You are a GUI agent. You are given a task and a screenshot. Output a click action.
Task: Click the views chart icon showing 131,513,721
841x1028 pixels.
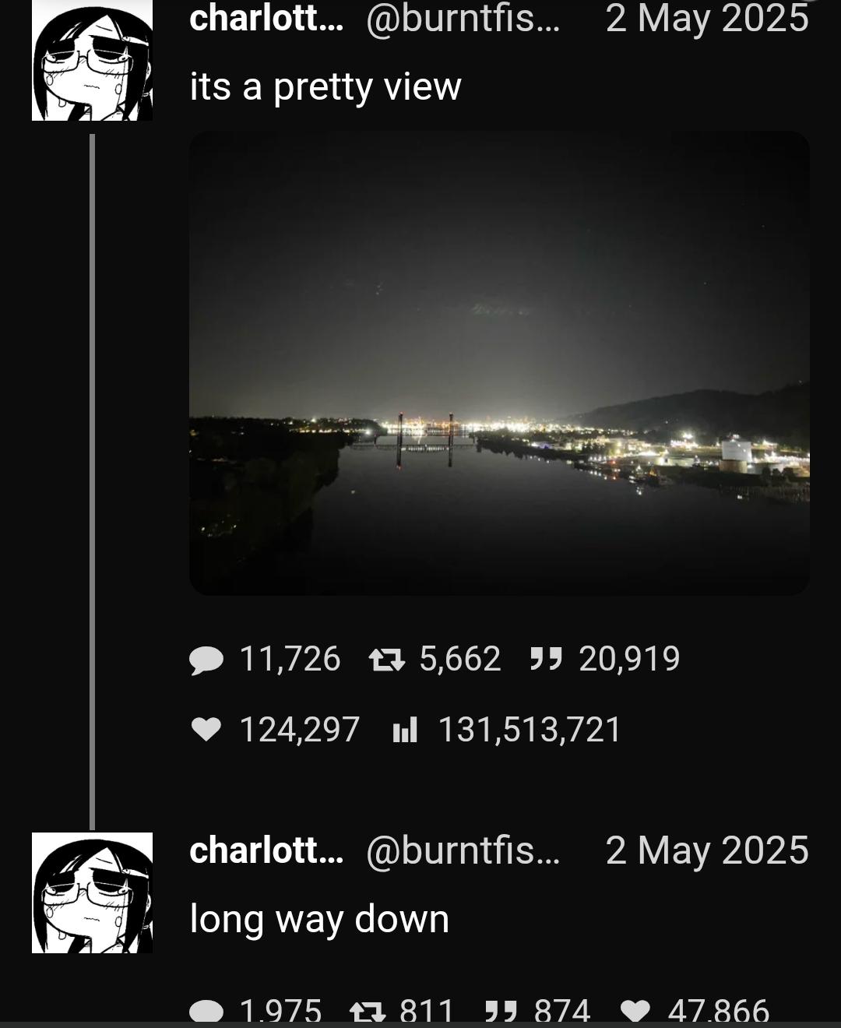(x=405, y=731)
